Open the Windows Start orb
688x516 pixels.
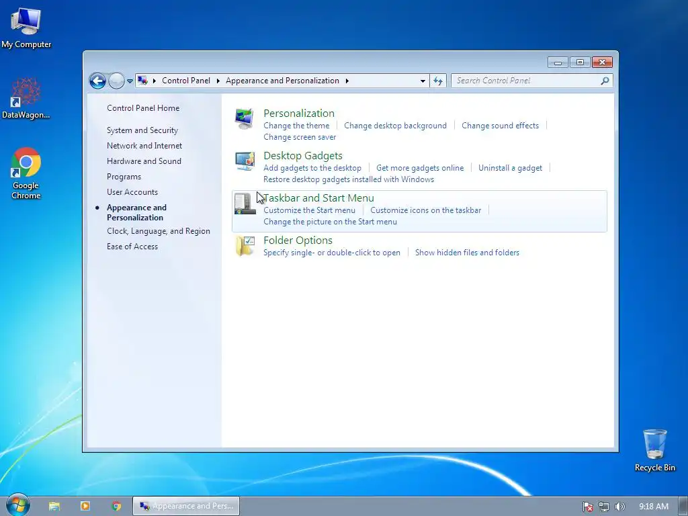(18, 505)
